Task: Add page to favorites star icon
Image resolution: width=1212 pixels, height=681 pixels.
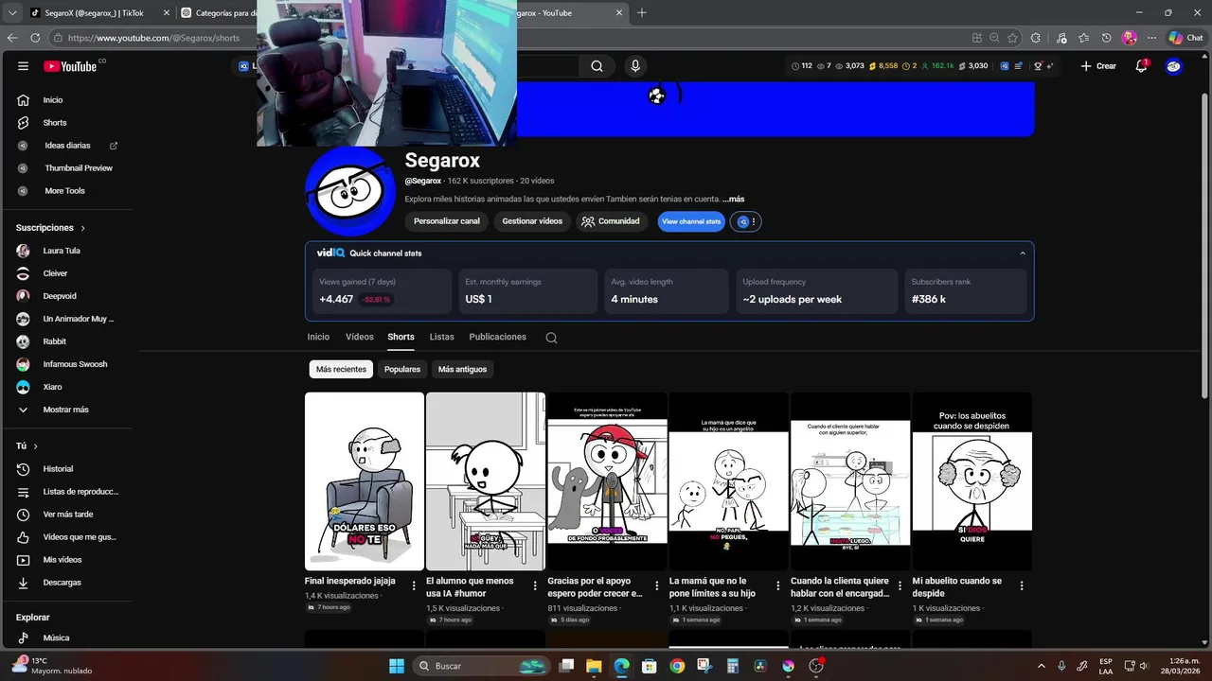Action: (1012, 38)
